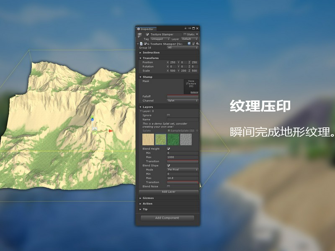This screenshot has width=335, height=251.
Task: Click the Position X field
Action: pos(173,62)
